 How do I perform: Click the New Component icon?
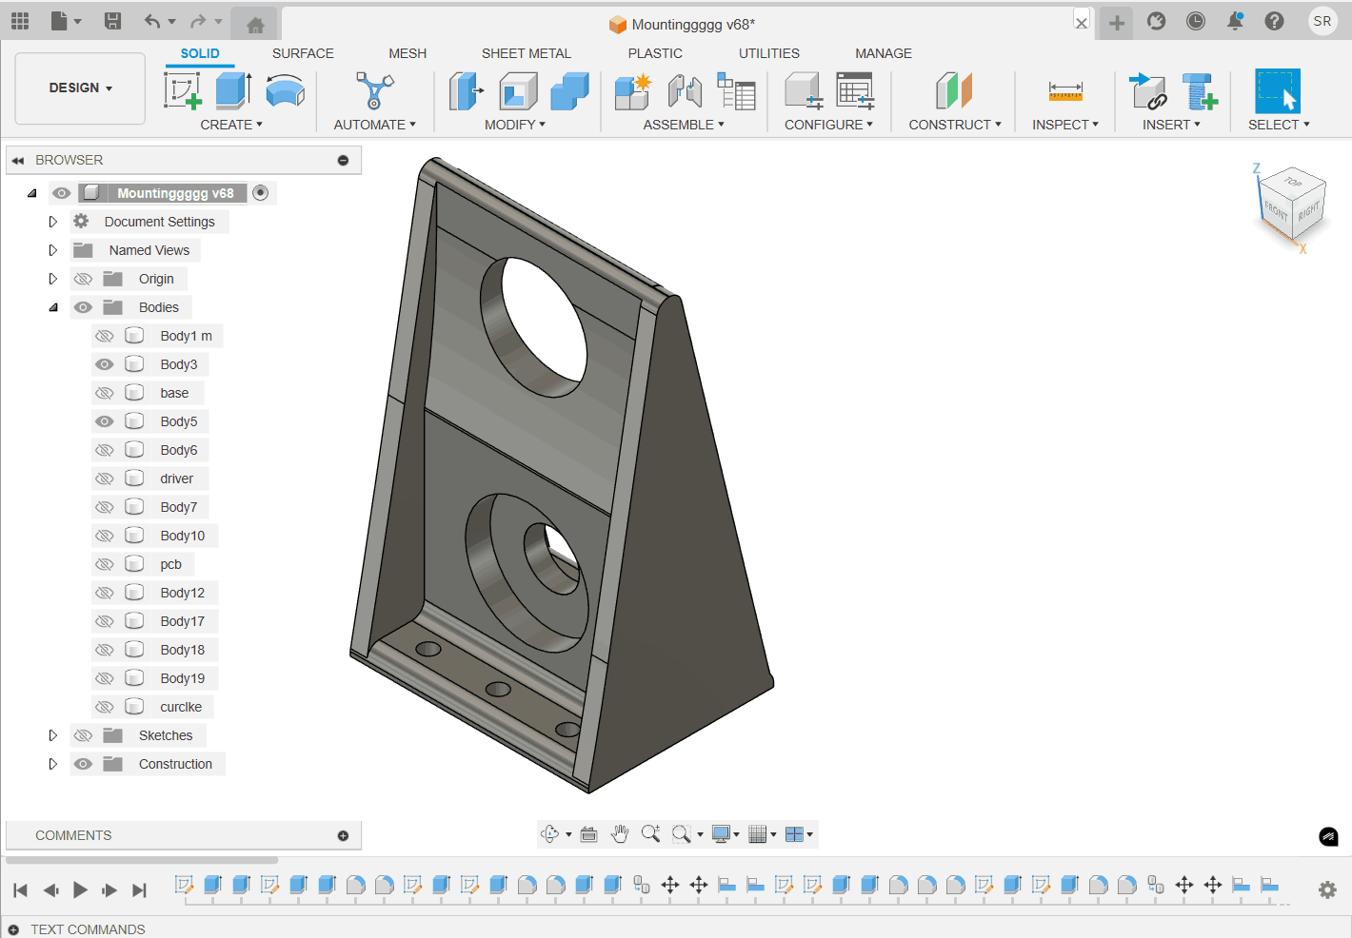(x=633, y=91)
